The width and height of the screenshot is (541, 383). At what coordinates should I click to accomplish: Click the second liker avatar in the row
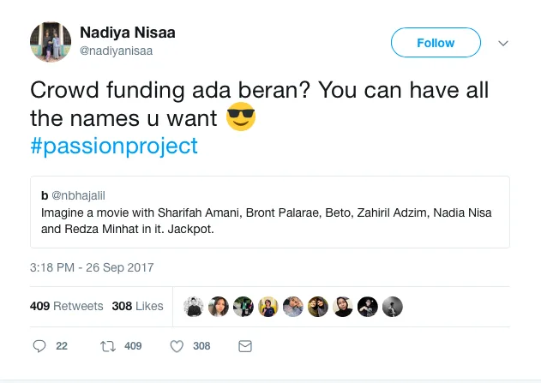point(219,306)
